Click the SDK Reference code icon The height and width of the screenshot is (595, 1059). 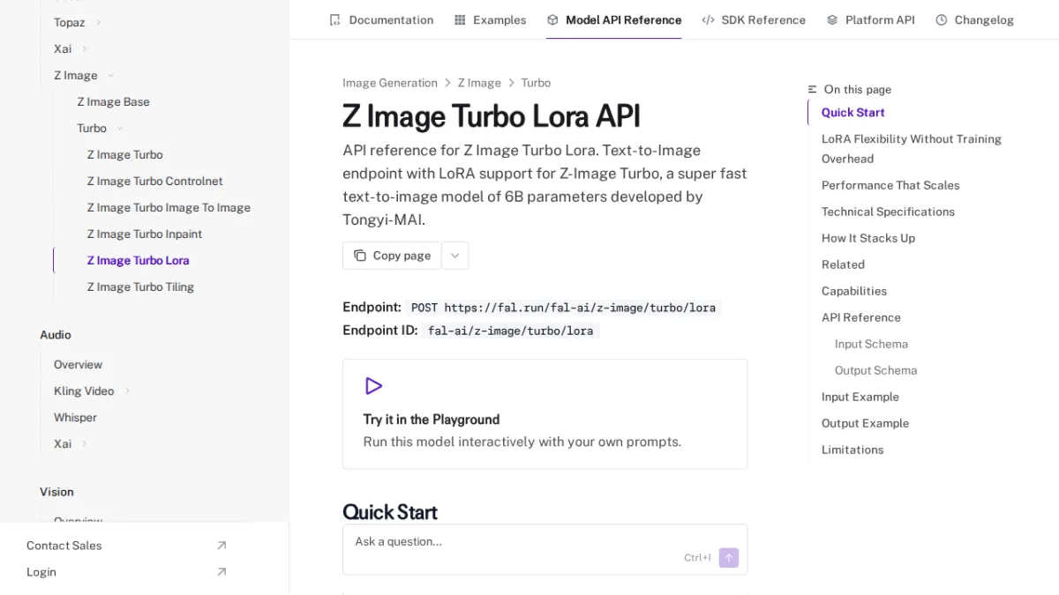pyautogui.click(x=708, y=19)
